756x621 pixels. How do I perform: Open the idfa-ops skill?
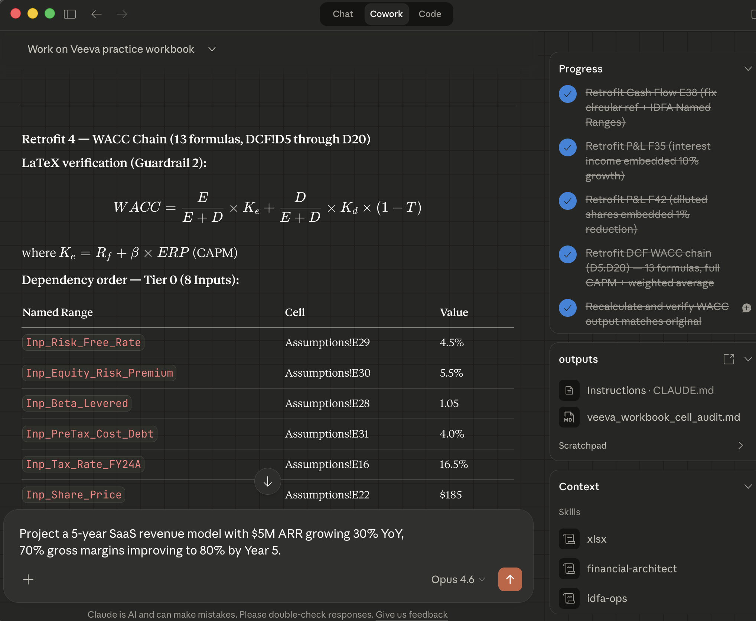pos(607,598)
